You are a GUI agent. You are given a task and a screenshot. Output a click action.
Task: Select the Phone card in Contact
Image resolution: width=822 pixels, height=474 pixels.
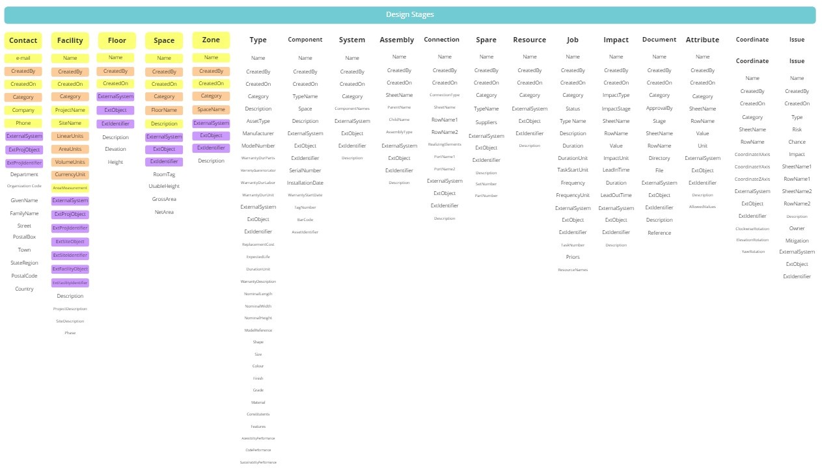(x=23, y=123)
